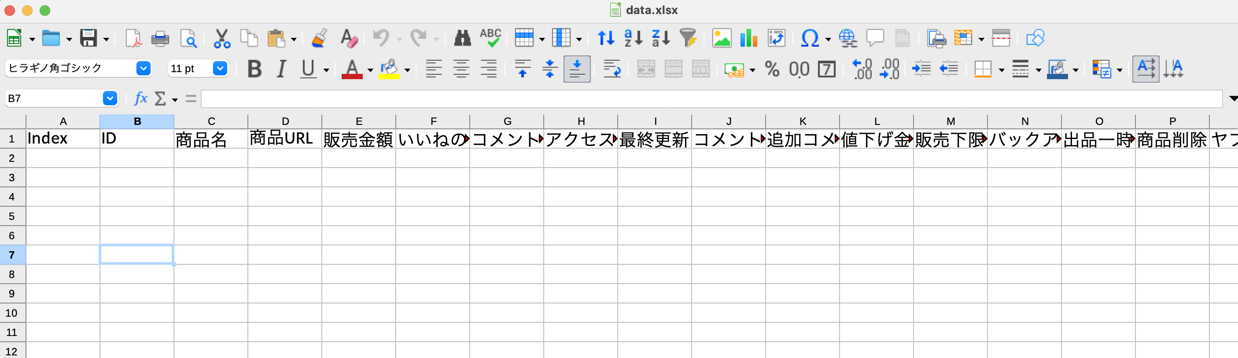1238x358 pixels.
Task: Export directly as PDF
Action: coord(133,38)
